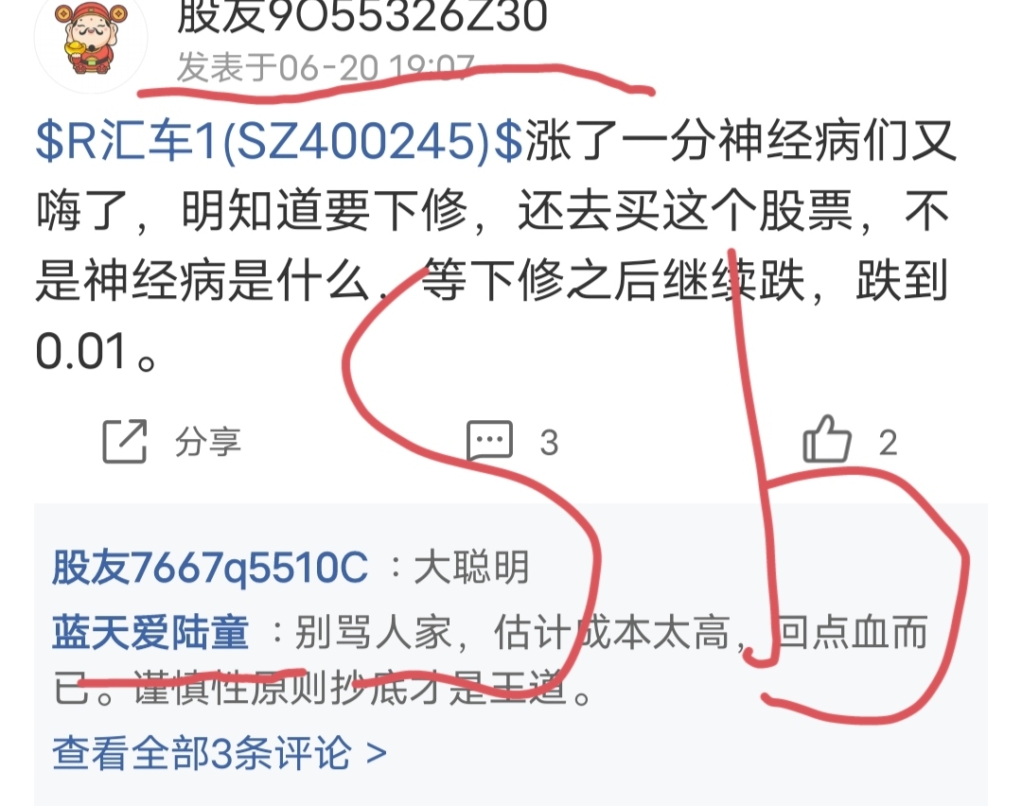
Task: Open stock link $R汇车1(SZ400245)$
Action: click(279, 141)
